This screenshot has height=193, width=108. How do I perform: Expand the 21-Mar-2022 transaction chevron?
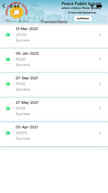pyautogui.click(x=100, y=35)
